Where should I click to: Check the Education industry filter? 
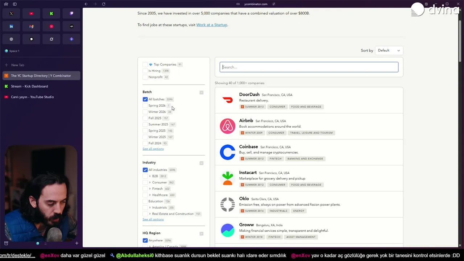145,201
